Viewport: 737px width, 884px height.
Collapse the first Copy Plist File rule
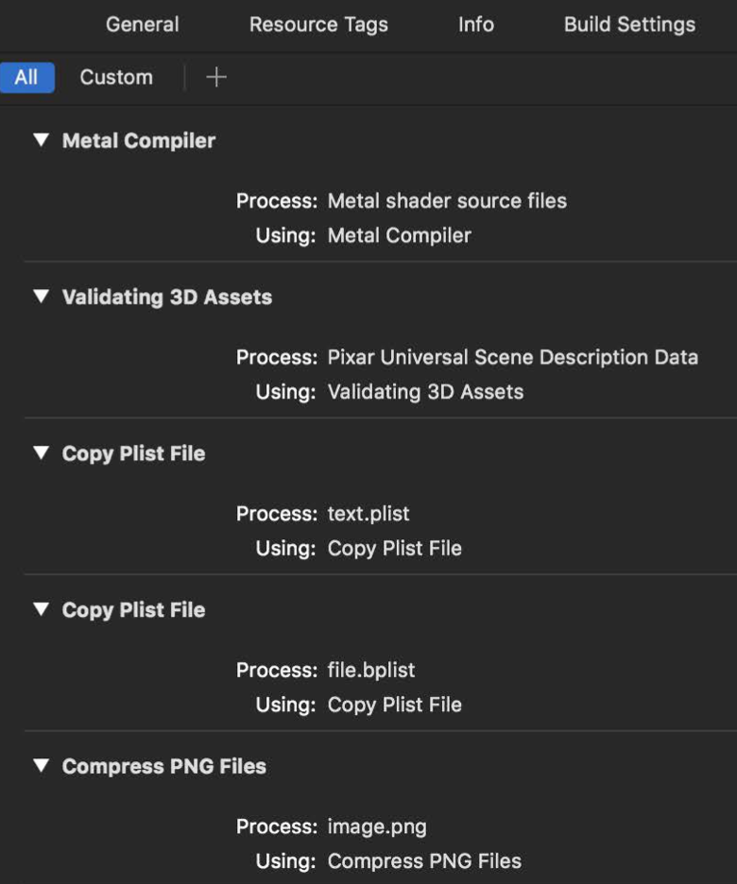coord(40,453)
